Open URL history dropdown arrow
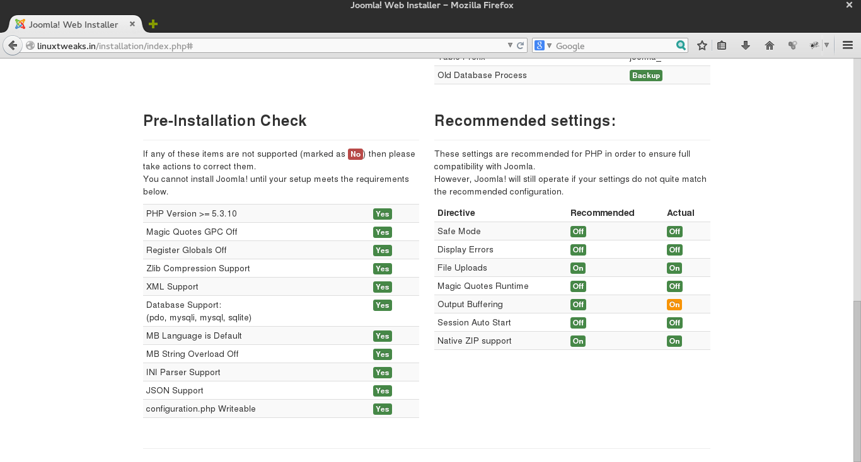The width and height of the screenshot is (861, 462). click(x=511, y=45)
